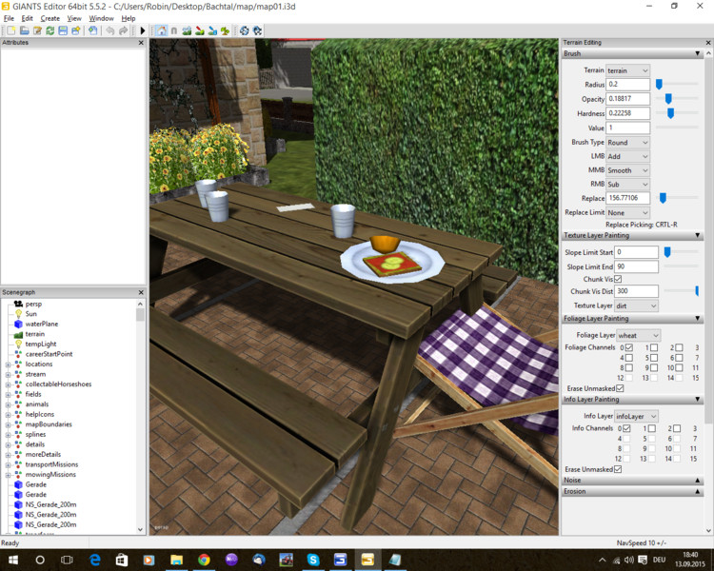
Task: Expand the locations node in Scenegraph
Action: [x=8, y=364]
